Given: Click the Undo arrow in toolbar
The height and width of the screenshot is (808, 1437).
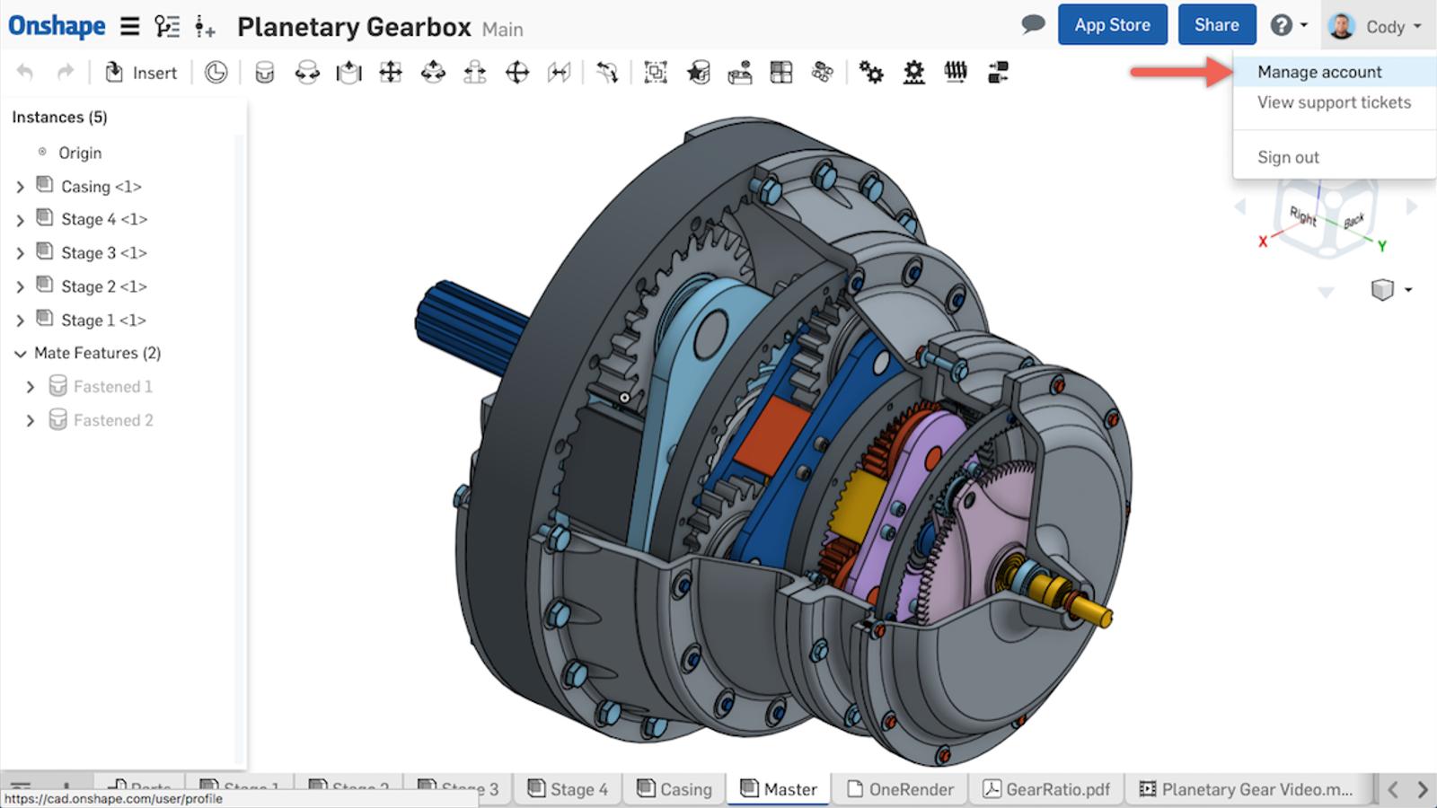Looking at the screenshot, I should tap(25, 73).
